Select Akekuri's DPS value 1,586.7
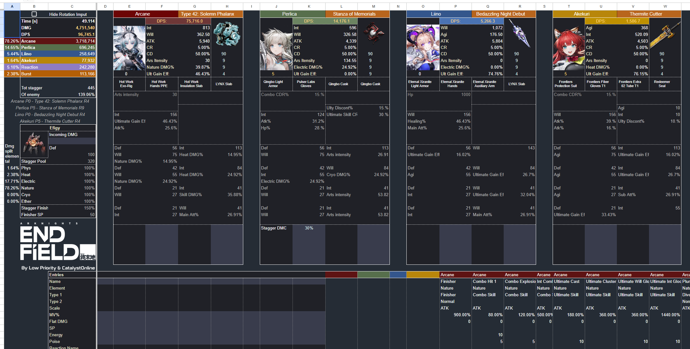The image size is (690, 349). (x=633, y=21)
